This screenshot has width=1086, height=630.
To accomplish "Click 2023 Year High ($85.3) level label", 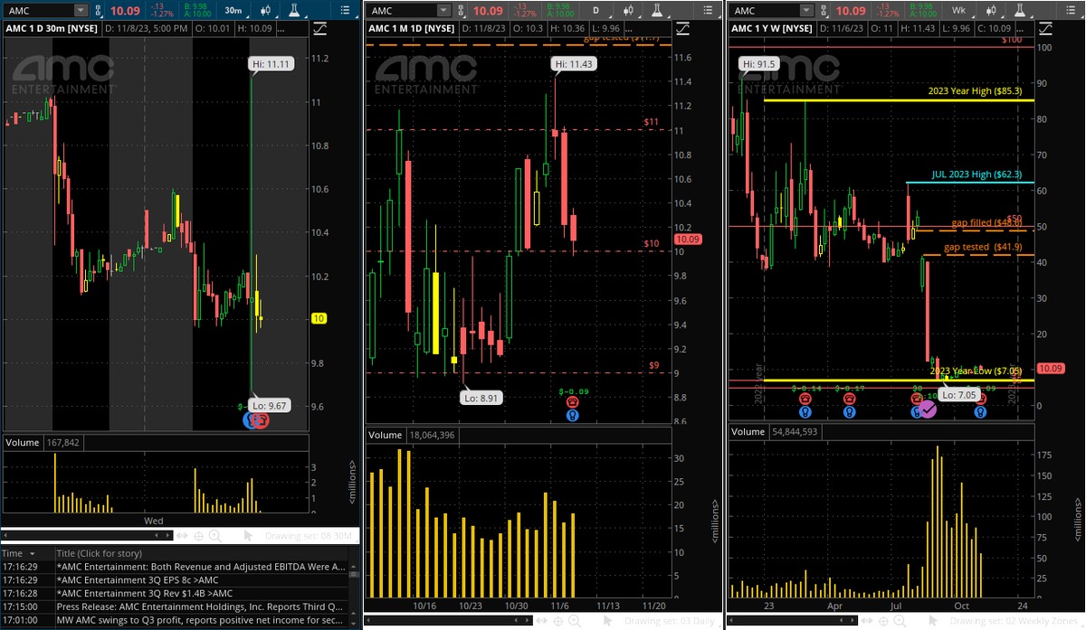I will [x=975, y=91].
